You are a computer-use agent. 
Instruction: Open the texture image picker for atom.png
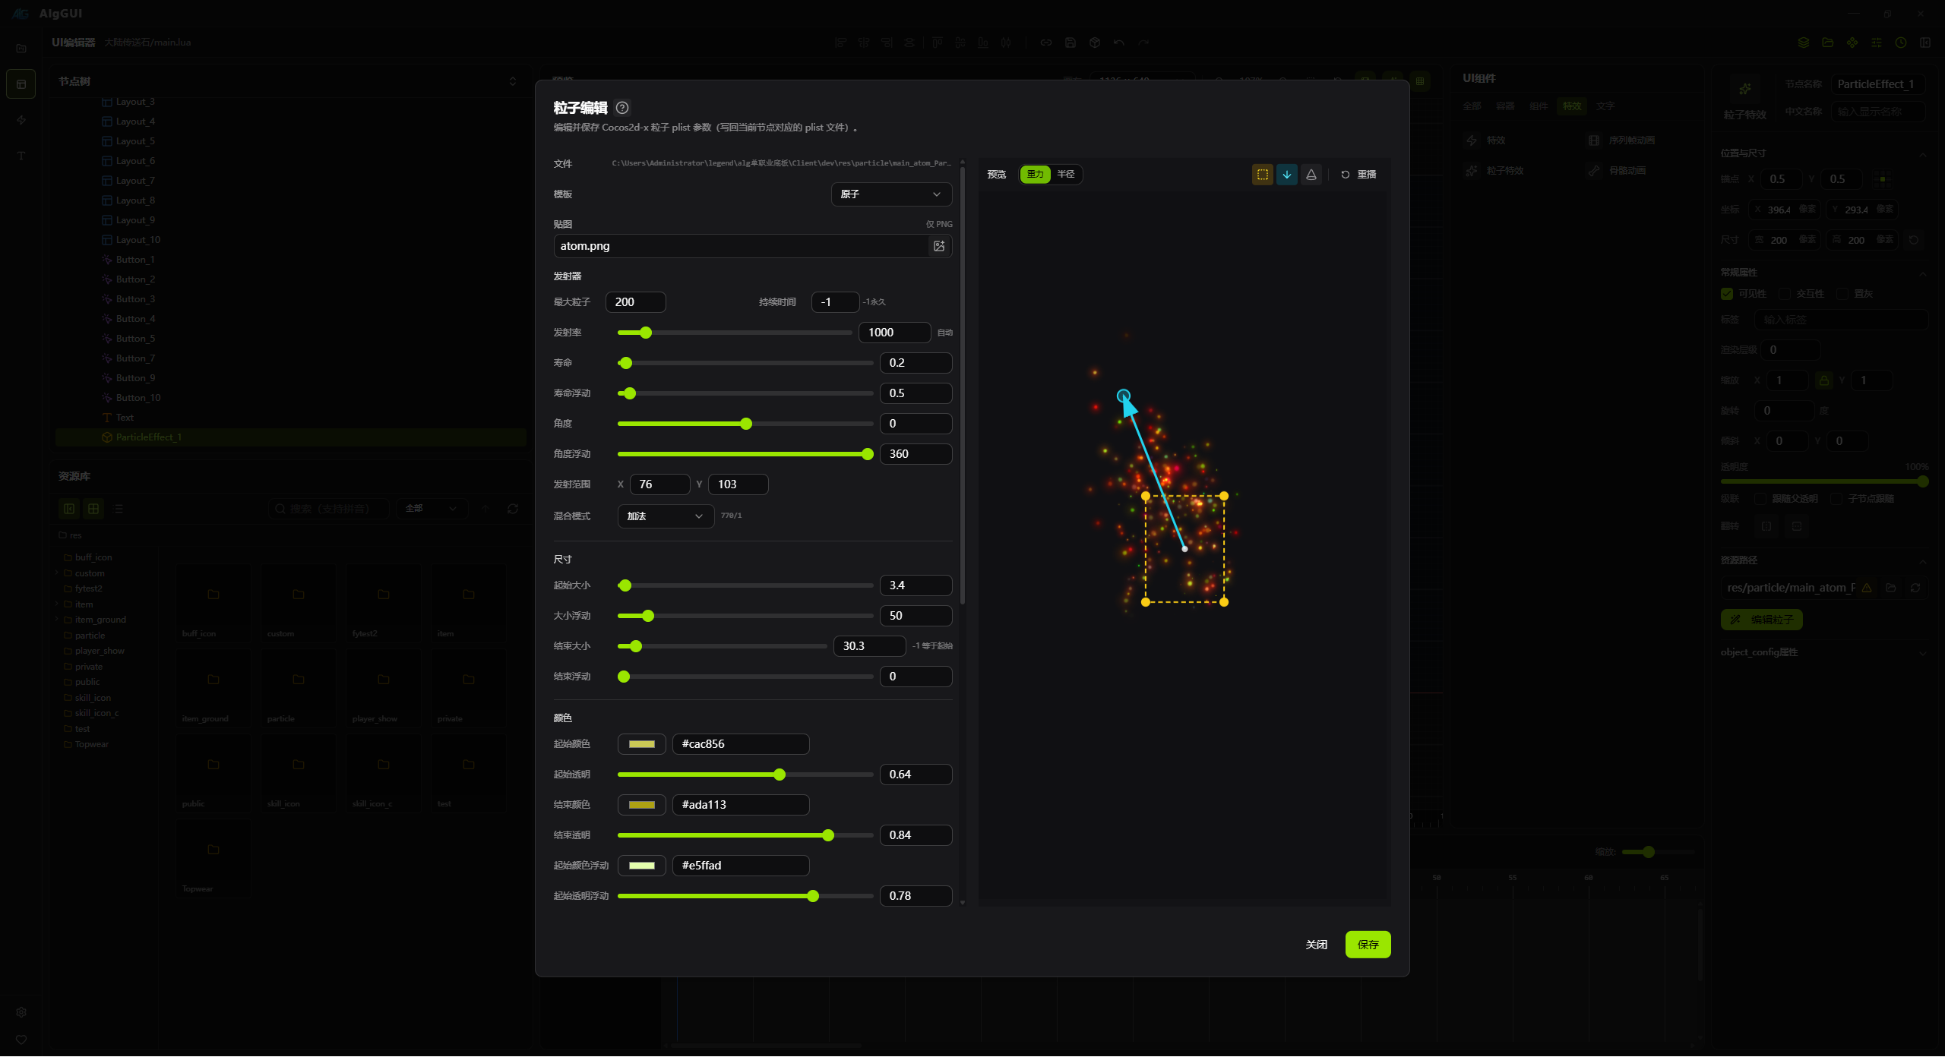pos(939,246)
